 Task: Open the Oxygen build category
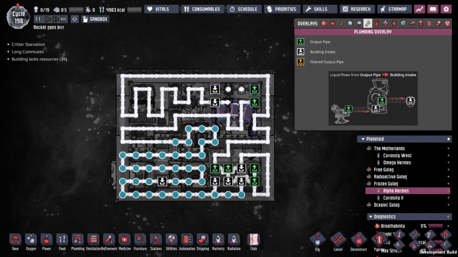[31, 242]
